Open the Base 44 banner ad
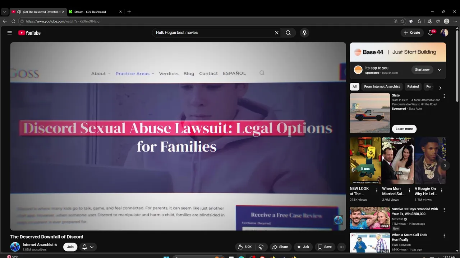This screenshot has height=258, width=460. point(398,52)
